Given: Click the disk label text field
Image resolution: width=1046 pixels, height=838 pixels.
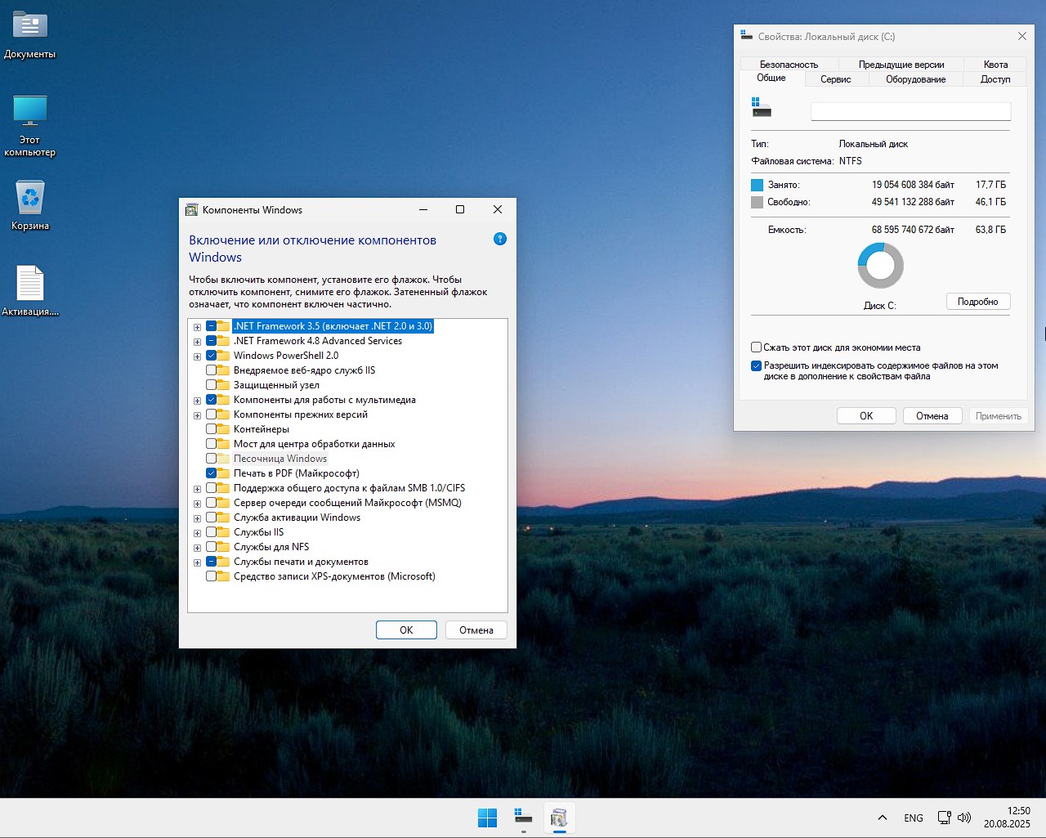Looking at the screenshot, I should click(910, 111).
